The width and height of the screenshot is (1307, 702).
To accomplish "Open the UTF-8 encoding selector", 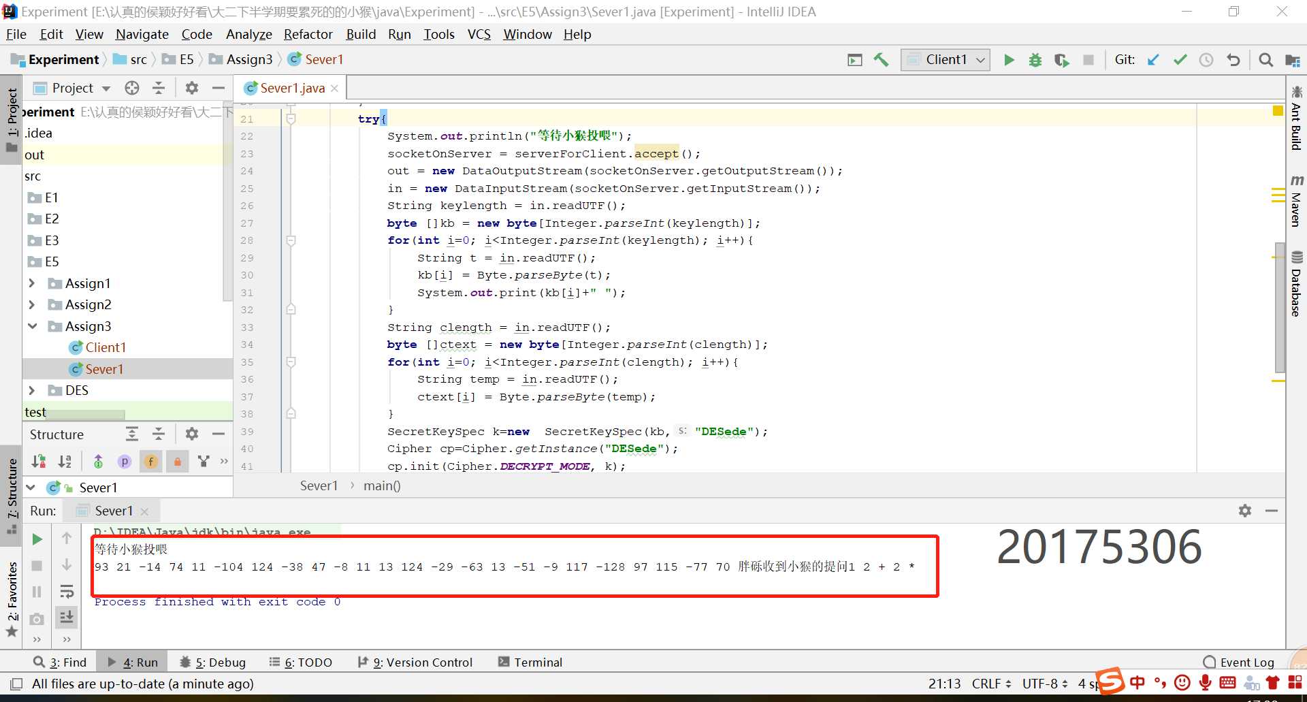I will pos(1045,684).
